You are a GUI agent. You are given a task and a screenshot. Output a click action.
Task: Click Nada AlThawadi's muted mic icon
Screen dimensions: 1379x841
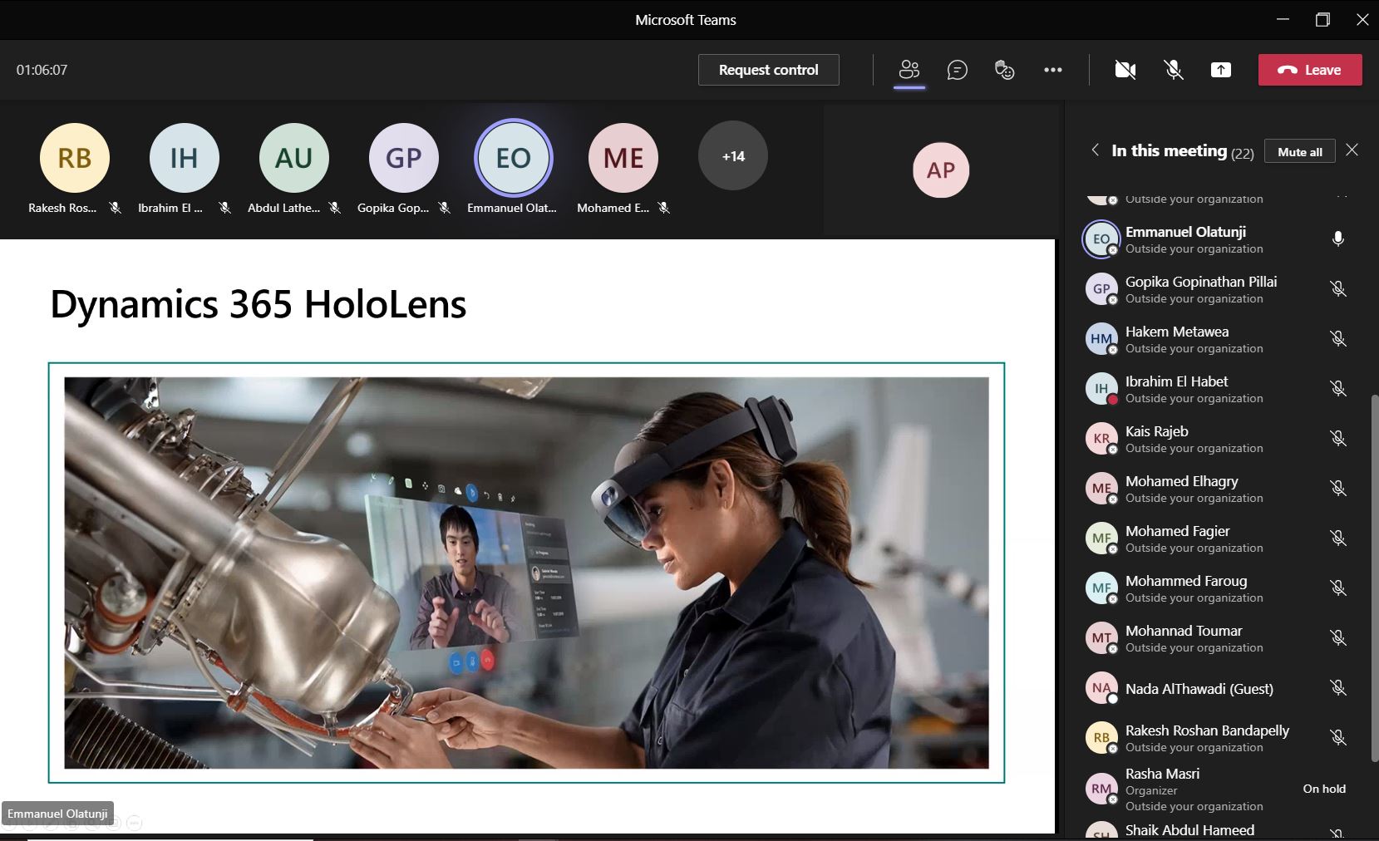point(1338,688)
